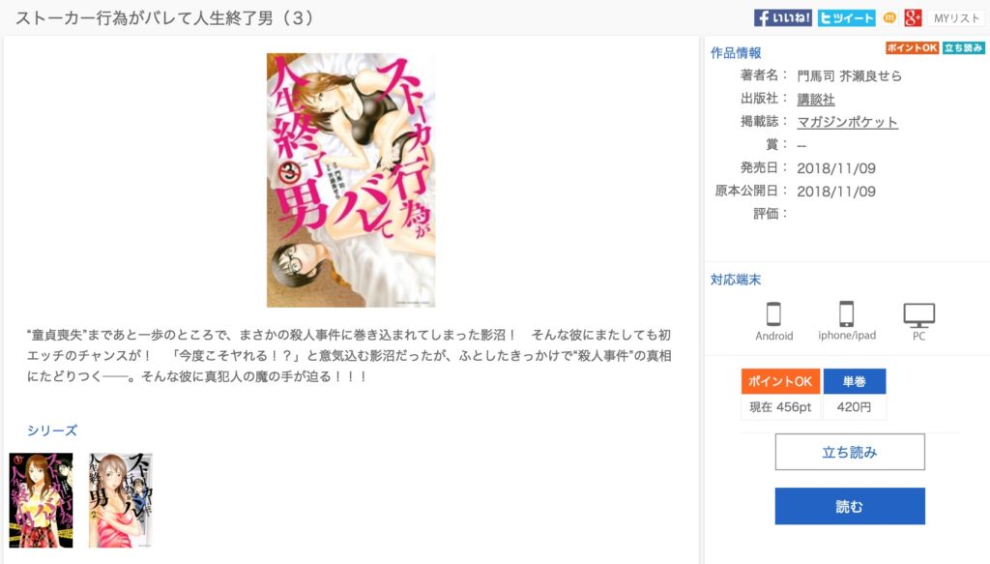Click the blue 読む button
990x564 pixels.
(x=850, y=506)
